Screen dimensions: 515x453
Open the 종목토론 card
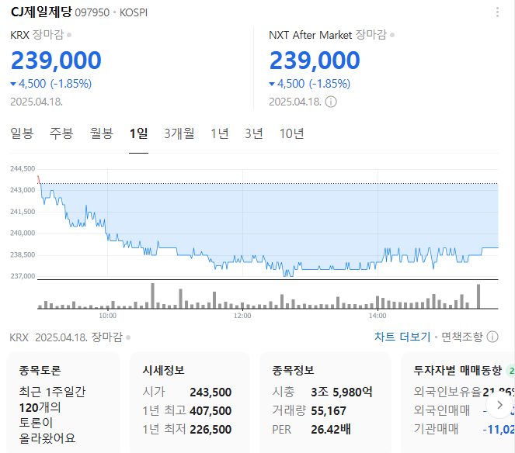(64, 403)
